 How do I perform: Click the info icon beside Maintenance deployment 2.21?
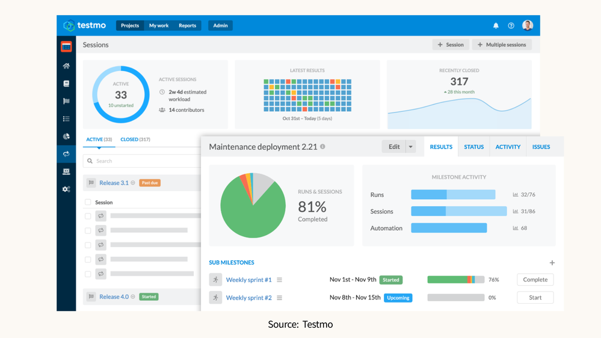coord(322,146)
